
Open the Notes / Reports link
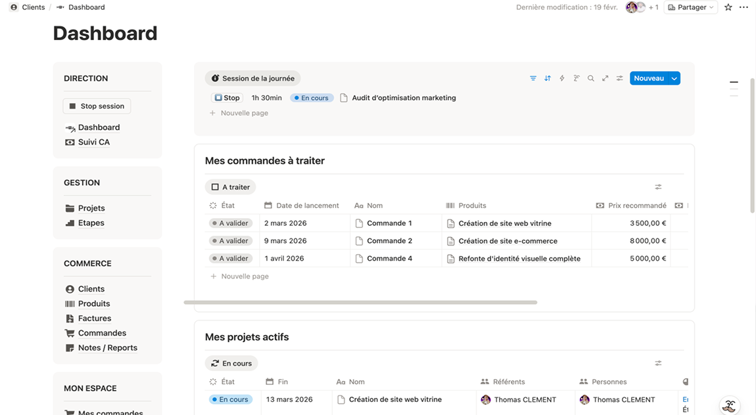(x=101, y=347)
